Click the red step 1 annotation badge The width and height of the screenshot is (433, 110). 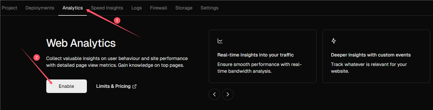[117, 20]
